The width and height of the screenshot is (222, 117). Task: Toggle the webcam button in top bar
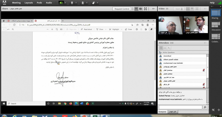pyautogui.click(x=83, y=3)
